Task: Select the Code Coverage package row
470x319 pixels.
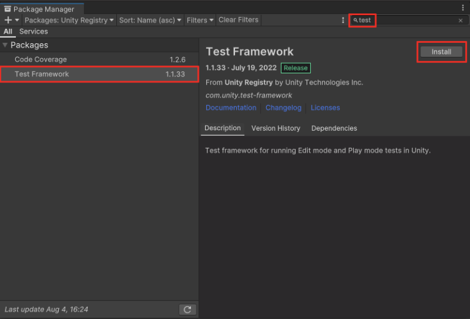Action: click(x=99, y=59)
